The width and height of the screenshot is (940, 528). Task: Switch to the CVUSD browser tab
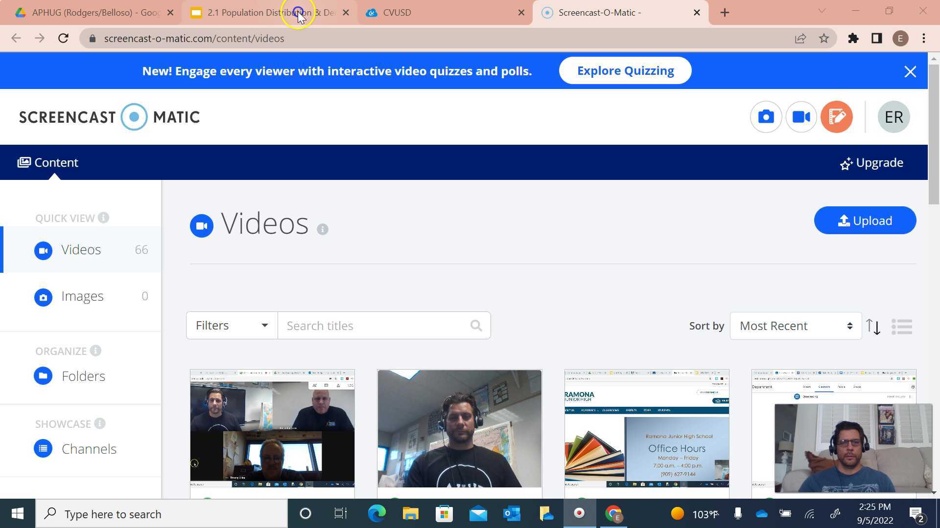tap(441, 13)
